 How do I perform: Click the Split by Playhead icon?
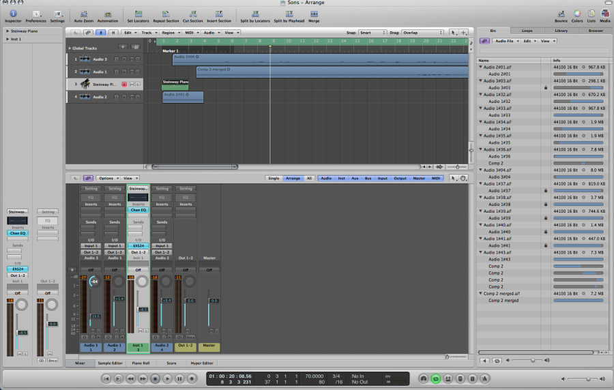click(x=289, y=14)
